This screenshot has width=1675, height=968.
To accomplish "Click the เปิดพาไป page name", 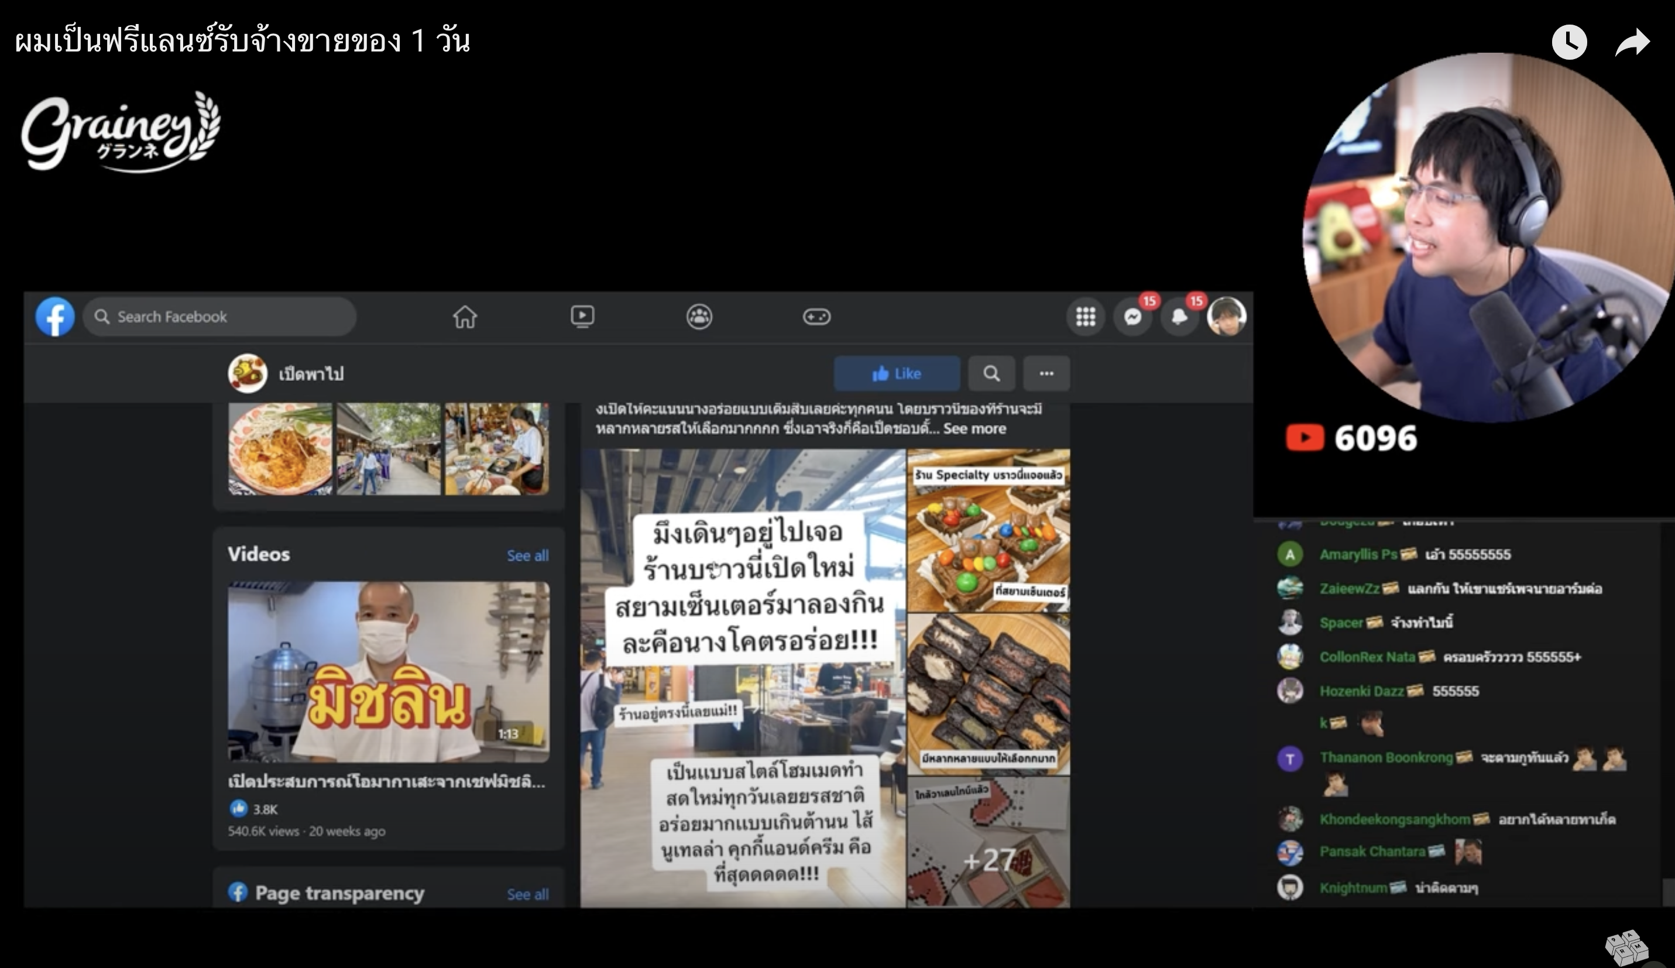I will point(311,373).
